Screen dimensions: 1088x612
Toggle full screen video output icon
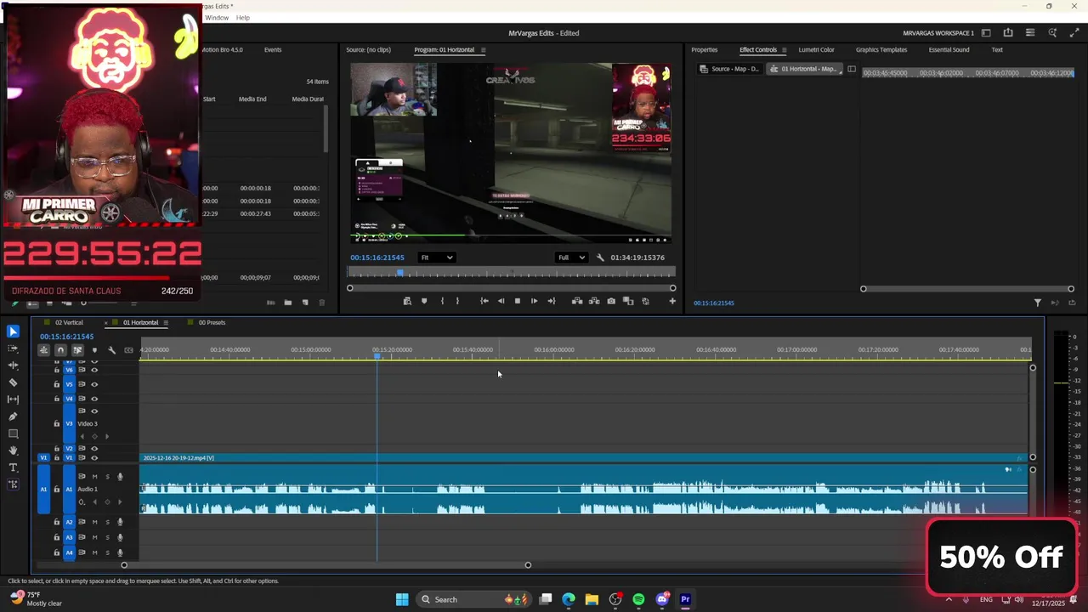tap(1074, 33)
